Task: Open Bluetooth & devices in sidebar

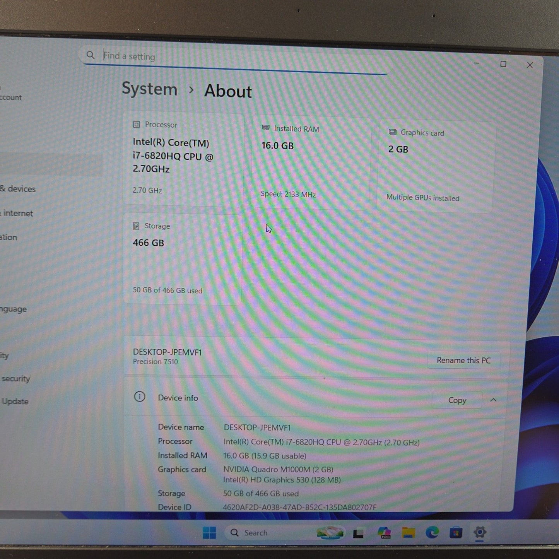Action: coord(18,189)
